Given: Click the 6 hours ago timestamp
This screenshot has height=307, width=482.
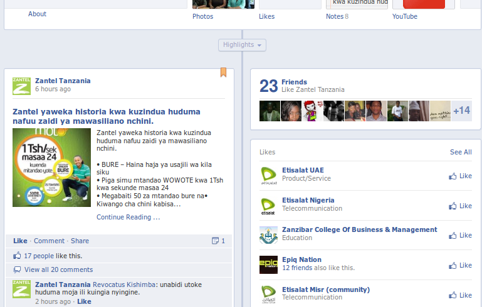Looking at the screenshot, I should click(x=53, y=89).
